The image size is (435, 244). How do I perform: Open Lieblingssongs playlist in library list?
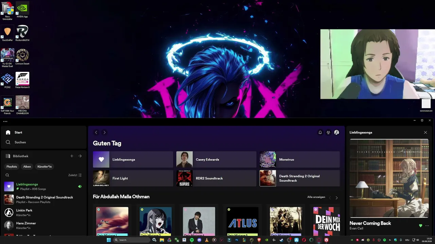click(43, 186)
